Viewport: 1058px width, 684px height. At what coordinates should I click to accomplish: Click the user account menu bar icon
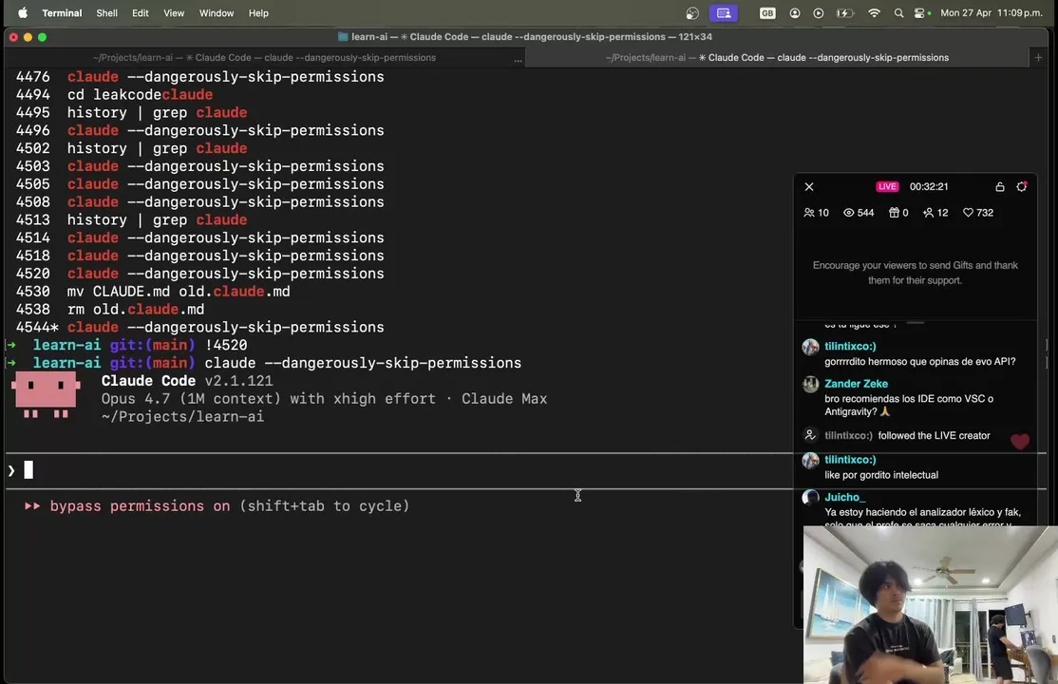point(795,13)
